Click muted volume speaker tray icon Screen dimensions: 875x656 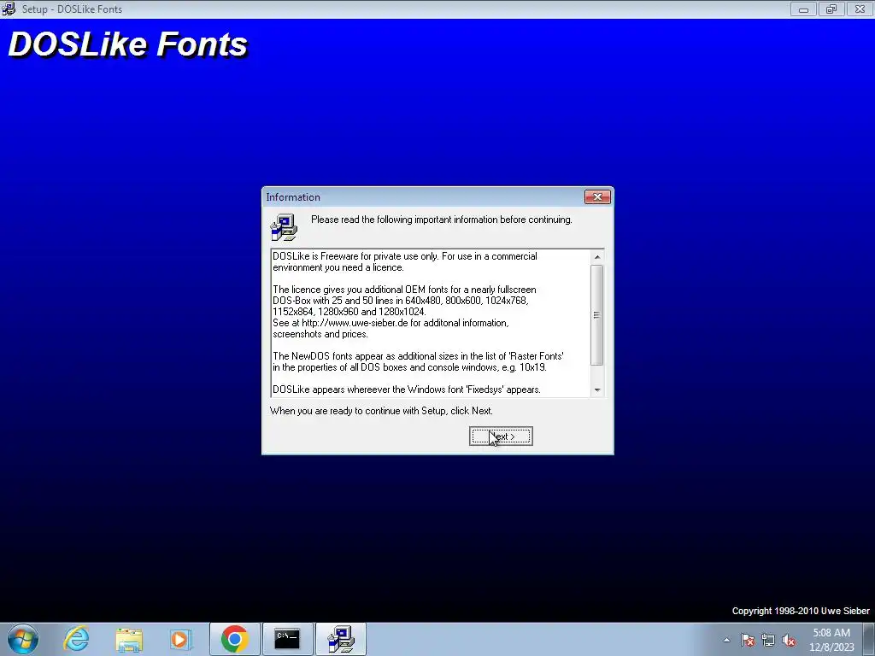[789, 640]
